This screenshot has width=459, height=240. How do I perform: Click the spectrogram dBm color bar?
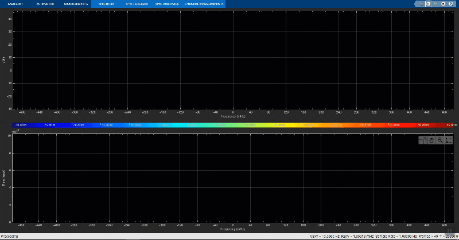233,125
